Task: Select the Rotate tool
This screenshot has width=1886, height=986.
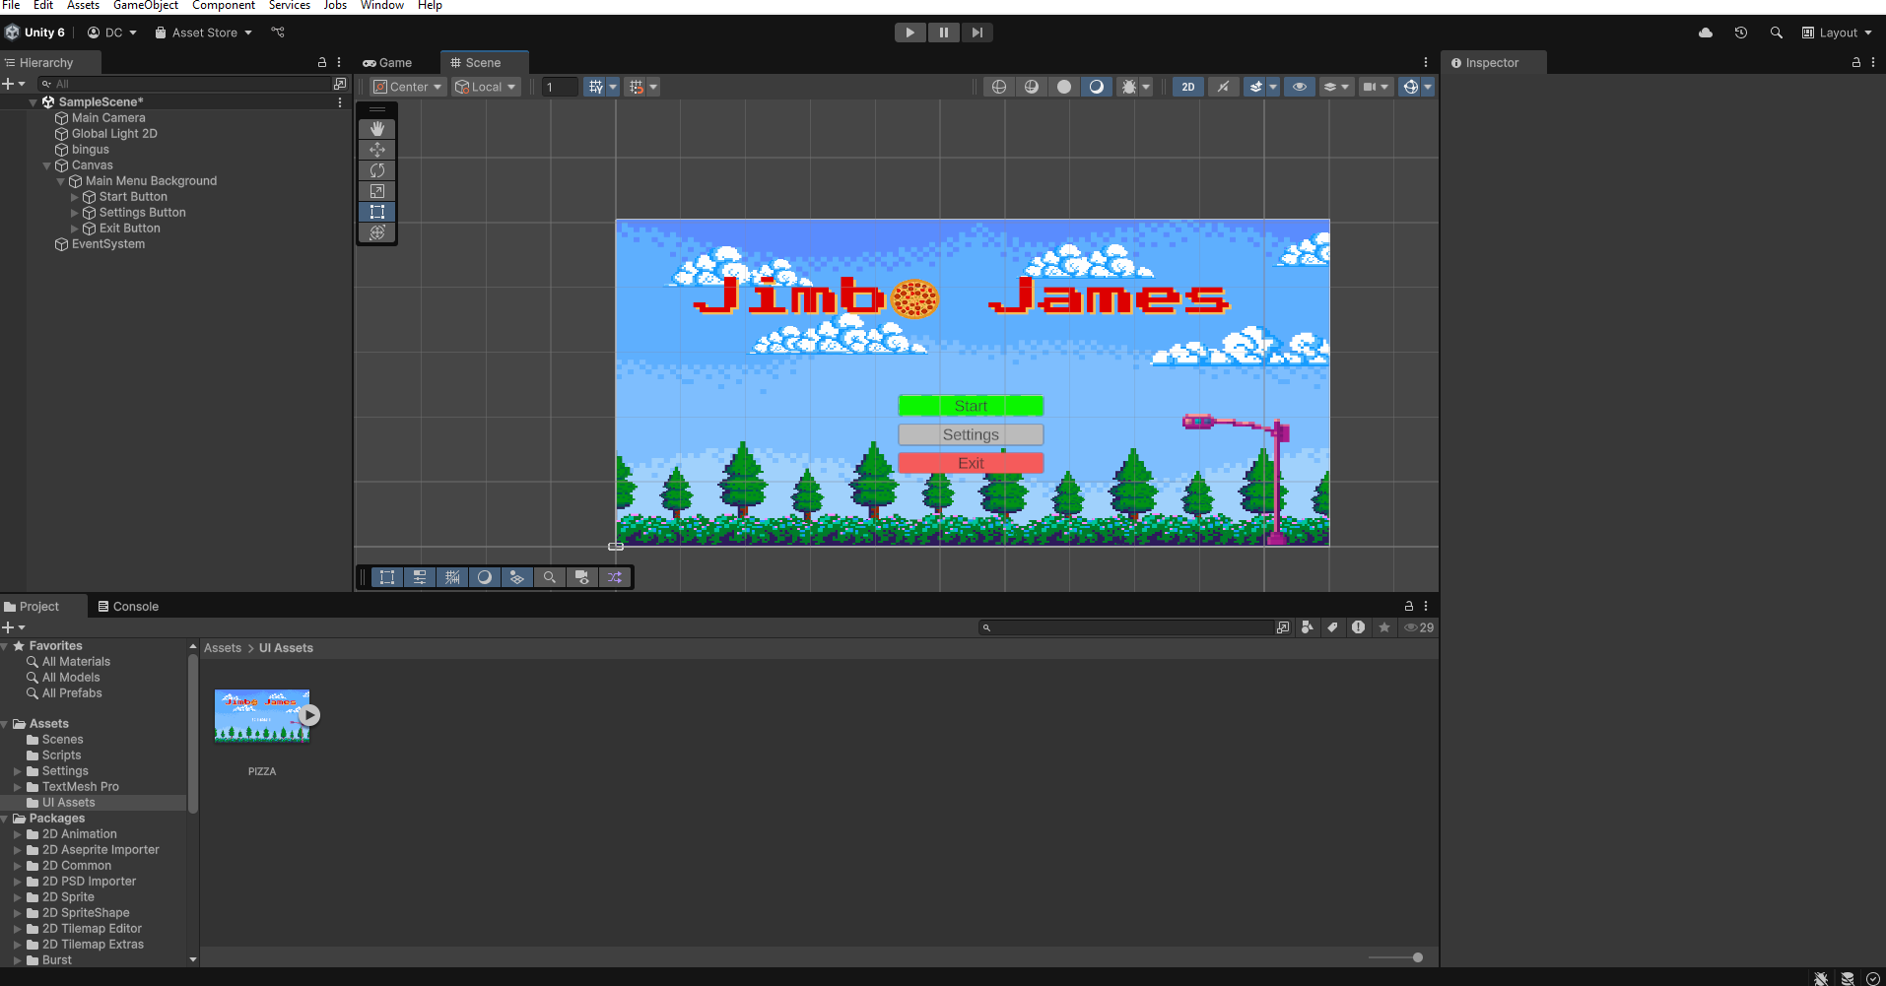Action: point(376,169)
